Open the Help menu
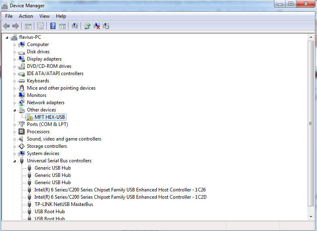This screenshot has width=317, height=231. click(61, 16)
